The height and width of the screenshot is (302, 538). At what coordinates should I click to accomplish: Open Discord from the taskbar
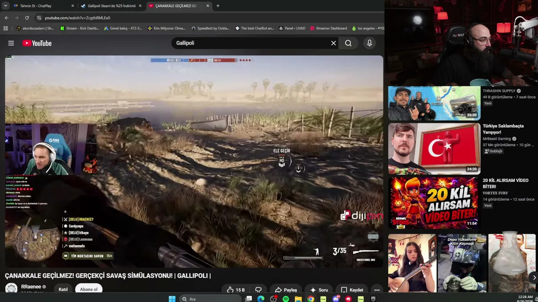336,299
